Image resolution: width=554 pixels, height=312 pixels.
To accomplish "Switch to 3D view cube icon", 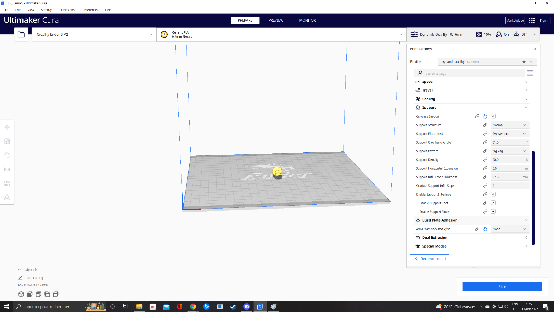I will click(21, 294).
